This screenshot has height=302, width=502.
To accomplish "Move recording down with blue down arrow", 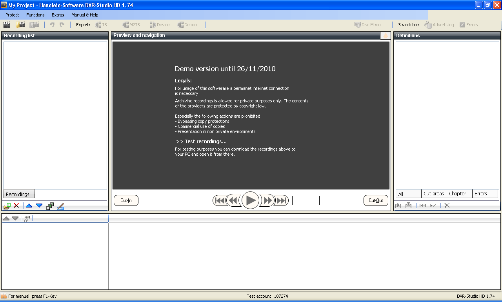I will (39, 206).
